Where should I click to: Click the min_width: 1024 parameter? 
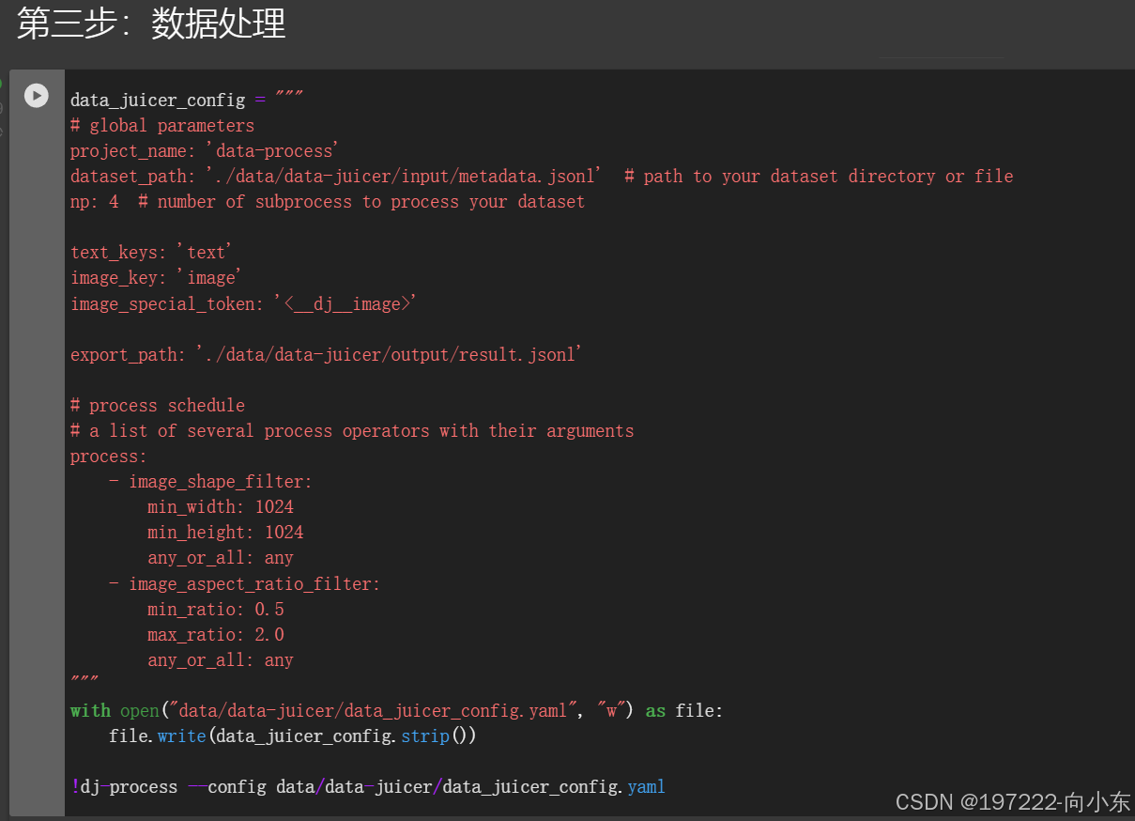(221, 506)
